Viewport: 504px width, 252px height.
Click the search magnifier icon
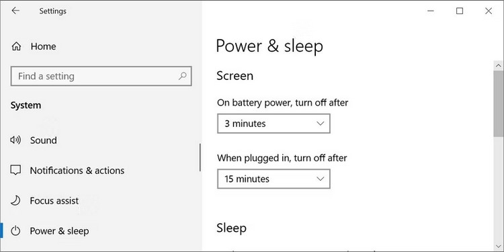183,76
